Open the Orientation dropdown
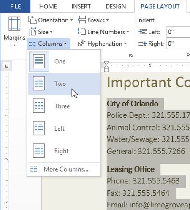 [51, 20]
